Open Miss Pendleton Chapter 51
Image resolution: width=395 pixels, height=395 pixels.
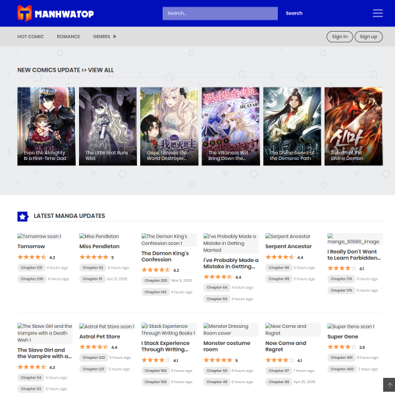coord(92,279)
